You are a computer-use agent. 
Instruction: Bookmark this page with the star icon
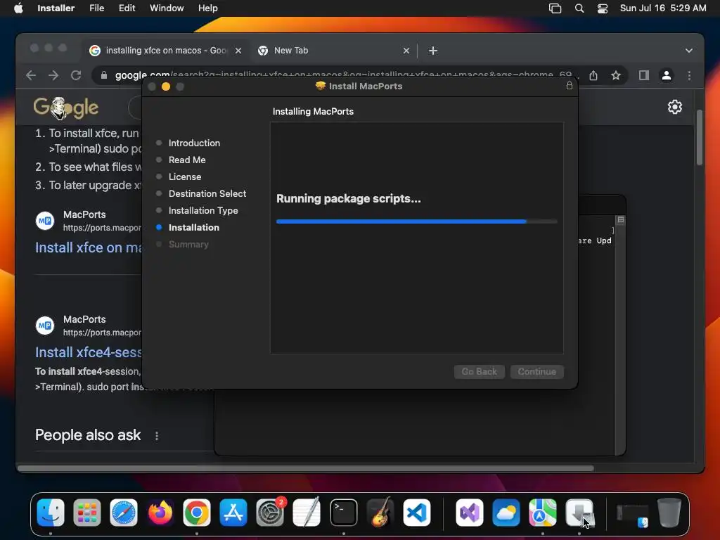(616, 75)
